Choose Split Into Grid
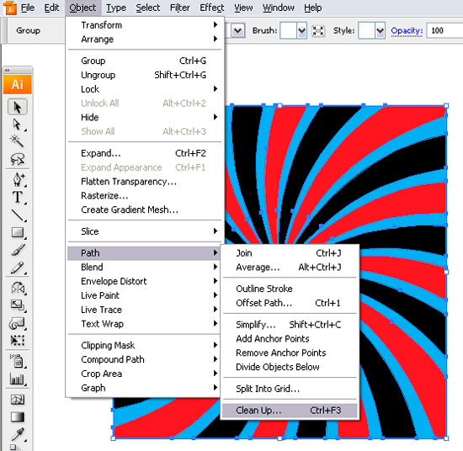 (290, 389)
